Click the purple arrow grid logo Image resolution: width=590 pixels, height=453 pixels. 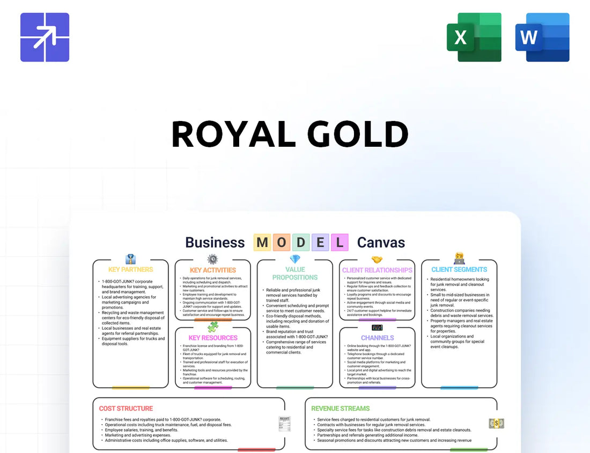(x=45, y=37)
